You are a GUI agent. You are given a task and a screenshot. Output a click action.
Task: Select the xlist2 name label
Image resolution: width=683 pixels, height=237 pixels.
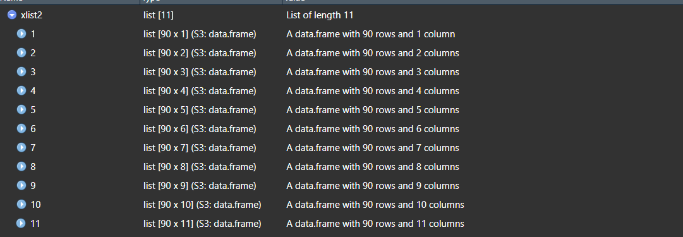(32, 15)
